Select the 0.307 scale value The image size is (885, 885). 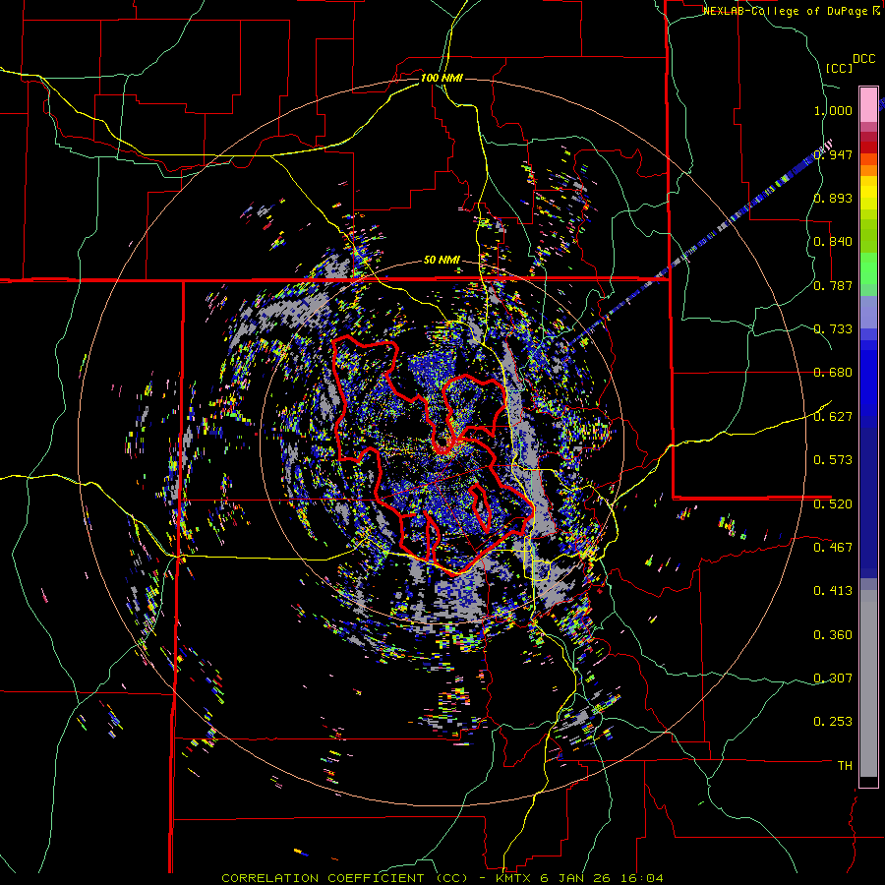(833, 678)
